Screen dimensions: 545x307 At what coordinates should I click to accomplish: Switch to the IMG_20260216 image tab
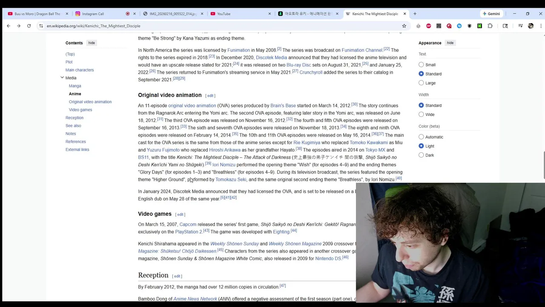pyautogui.click(x=173, y=14)
